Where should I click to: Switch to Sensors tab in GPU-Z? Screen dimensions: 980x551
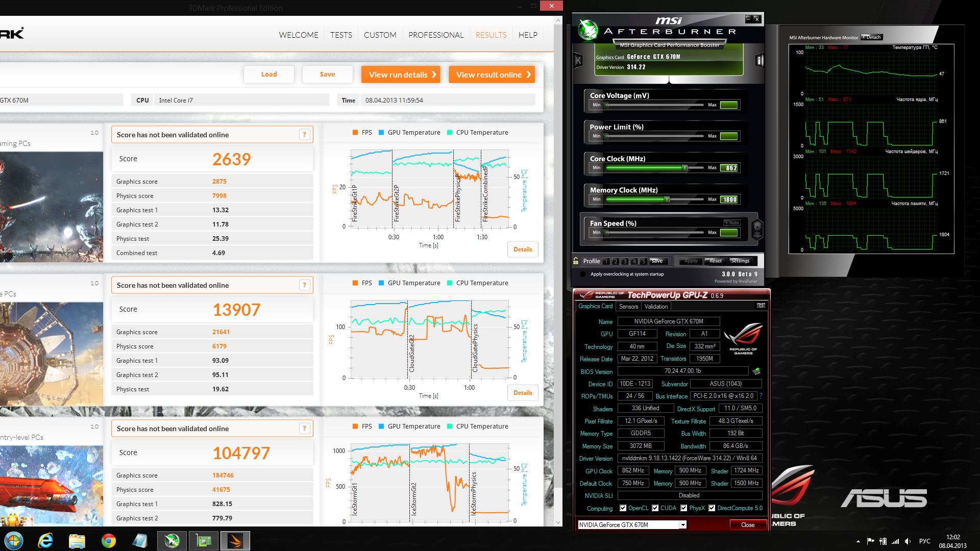click(x=628, y=307)
